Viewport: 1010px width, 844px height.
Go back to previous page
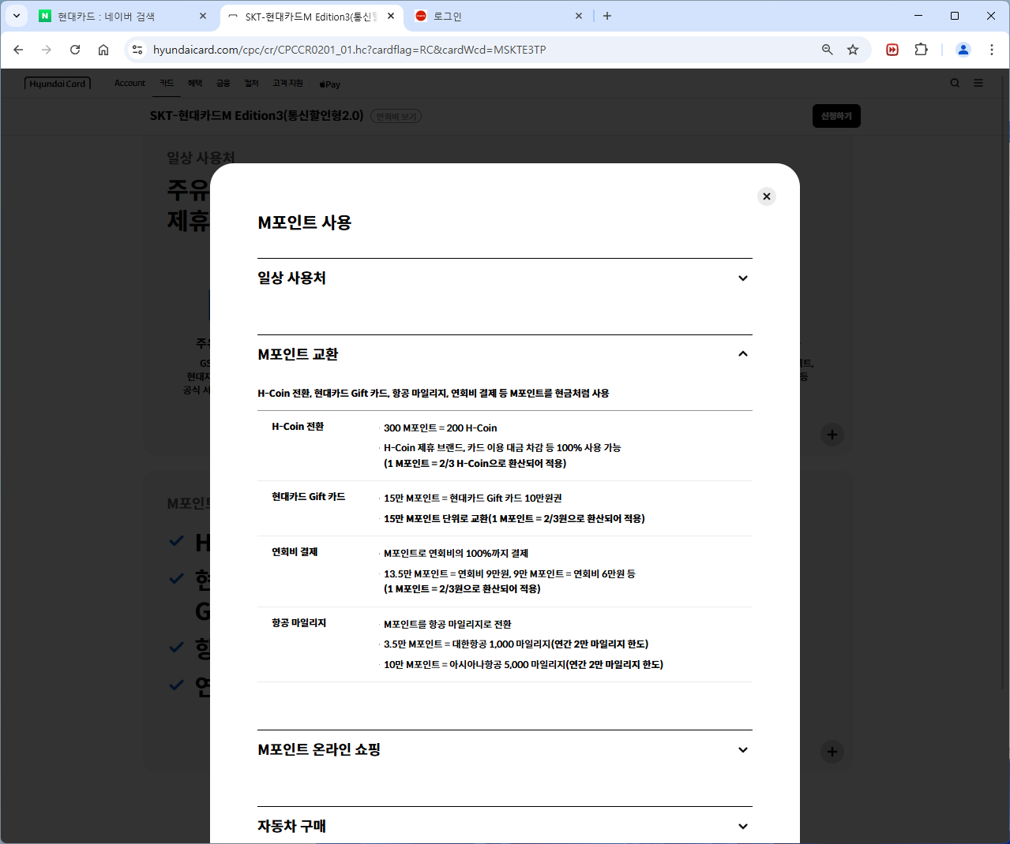click(x=18, y=50)
